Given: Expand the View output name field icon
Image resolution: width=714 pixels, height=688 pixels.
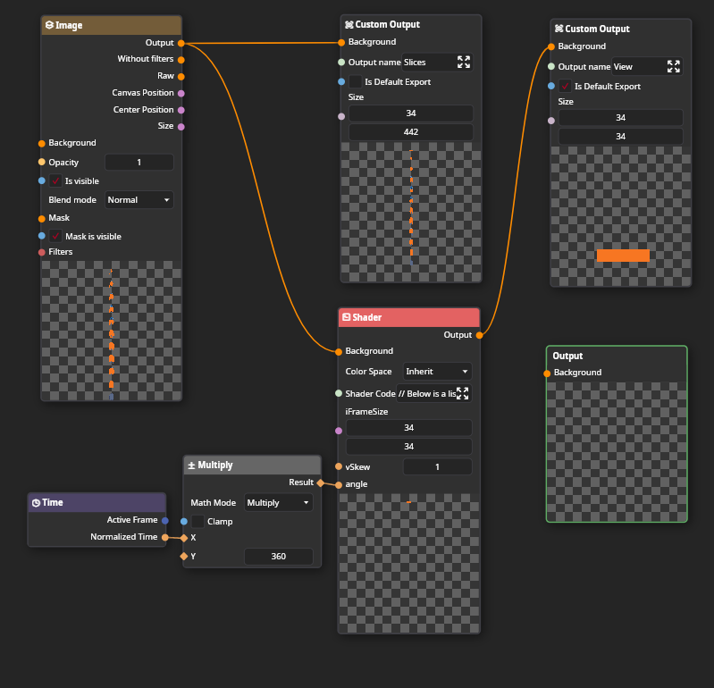Looking at the screenshot, I should pos(674,67).
